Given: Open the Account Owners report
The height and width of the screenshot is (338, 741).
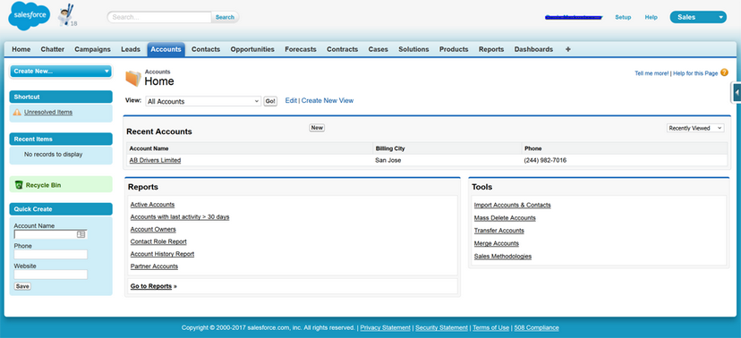Looking at the screenshot, I should click(153, 230).
